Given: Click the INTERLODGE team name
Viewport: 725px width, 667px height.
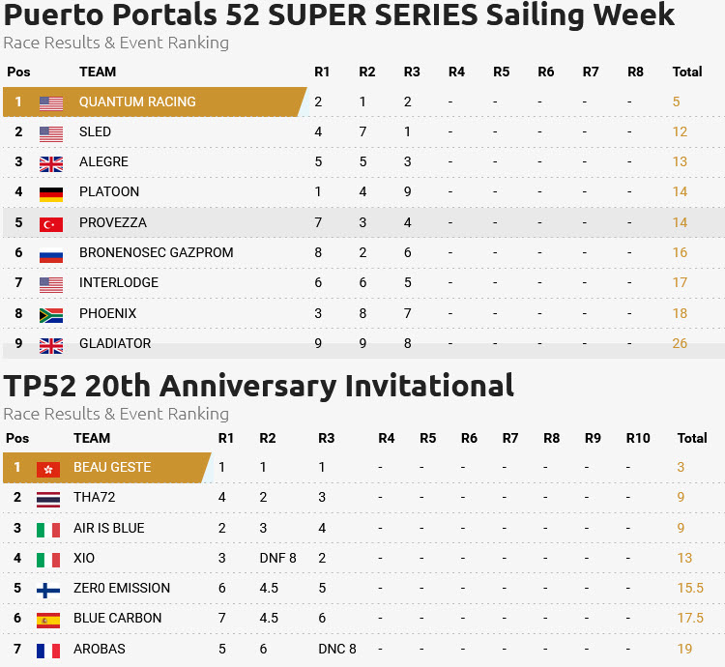Looking at the screenshot, I should (x=118, y=282).
